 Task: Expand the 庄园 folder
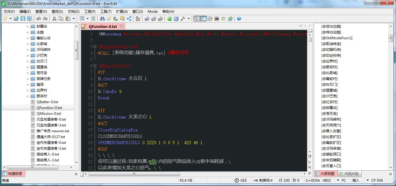click(x=28, y=32)
